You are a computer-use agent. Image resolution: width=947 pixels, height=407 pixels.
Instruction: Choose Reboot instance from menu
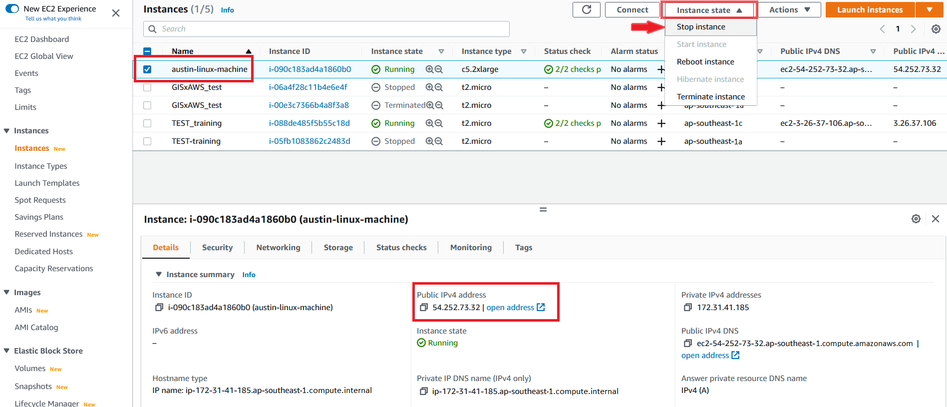click(x=711, y=62)
